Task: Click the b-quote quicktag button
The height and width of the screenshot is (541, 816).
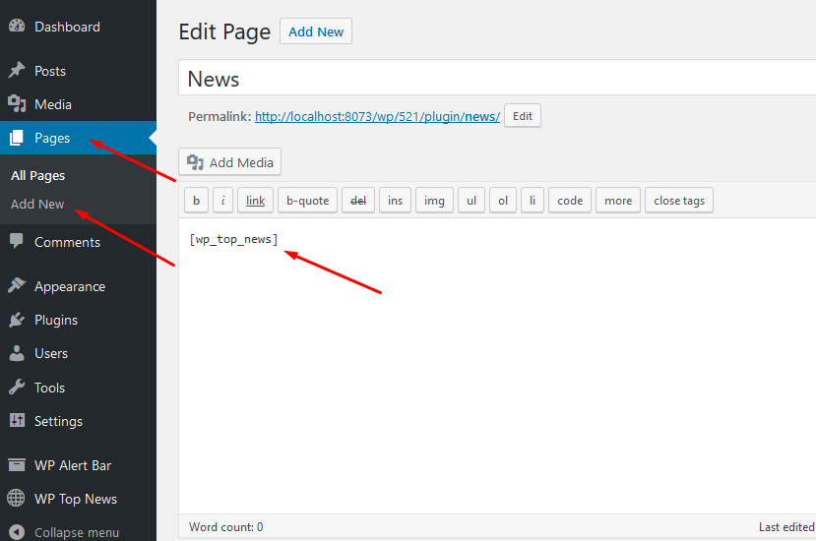Action: (x=307, y=201)
